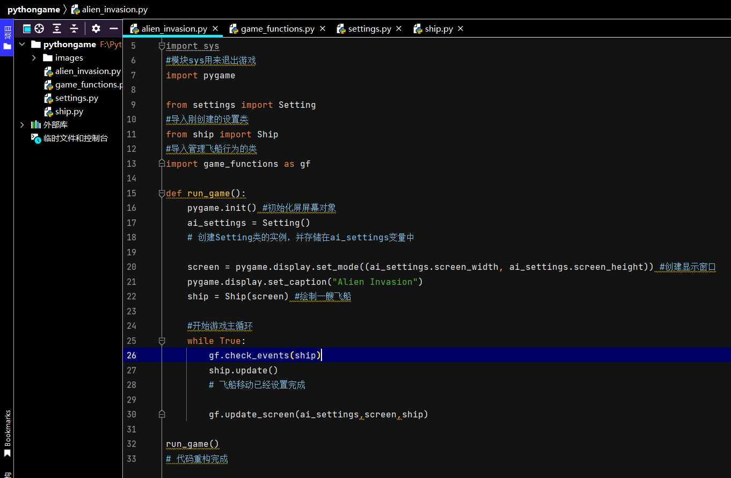The width and height of the screenshot is (731, 478).
Task: Click the pythongame root folder icon
Action: tap(36, 44)
